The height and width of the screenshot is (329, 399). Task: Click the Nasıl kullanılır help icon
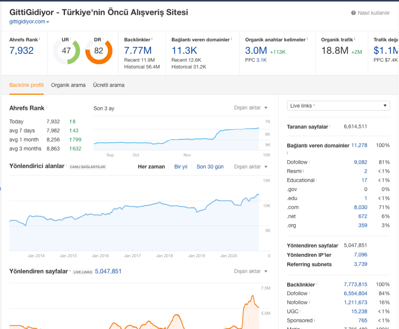coord(353,13)
